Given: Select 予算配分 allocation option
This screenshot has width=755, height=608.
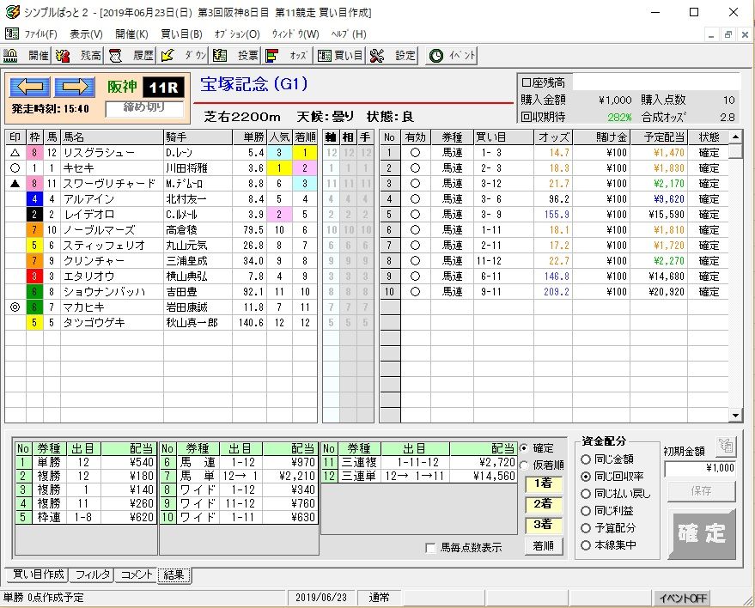Looking at the screenshot, I should coord(586,529).
